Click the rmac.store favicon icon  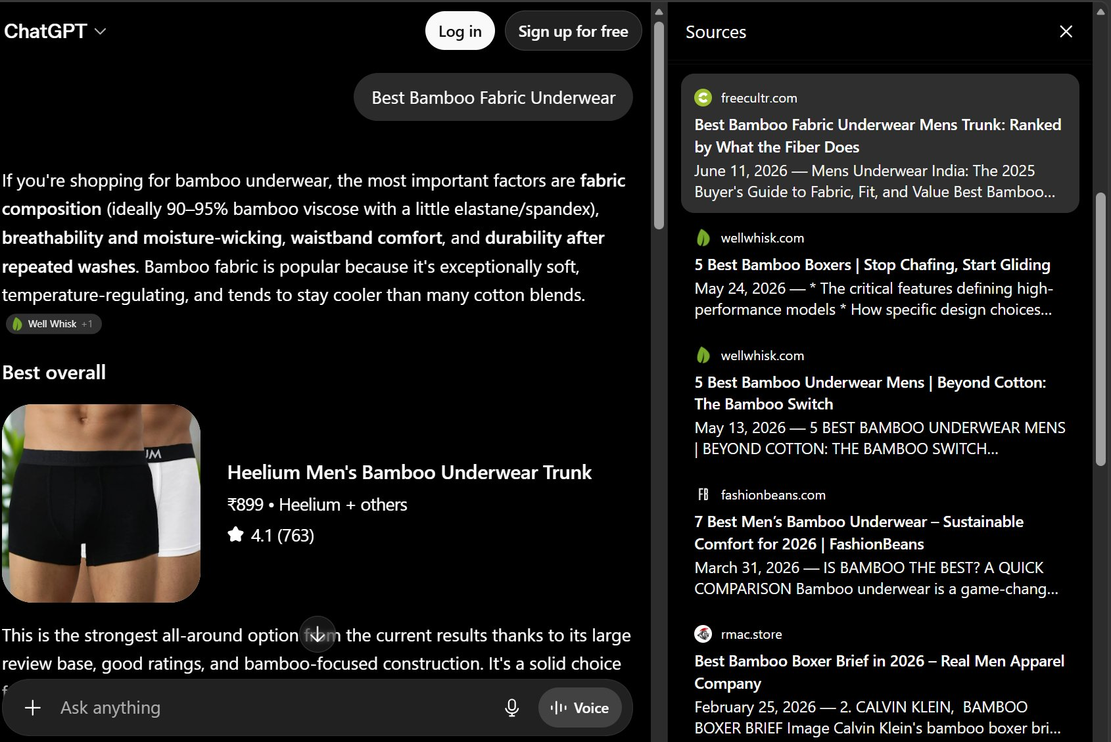[x=703, y=634]
